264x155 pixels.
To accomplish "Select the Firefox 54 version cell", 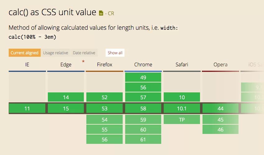I will click(x=105, y=120).
